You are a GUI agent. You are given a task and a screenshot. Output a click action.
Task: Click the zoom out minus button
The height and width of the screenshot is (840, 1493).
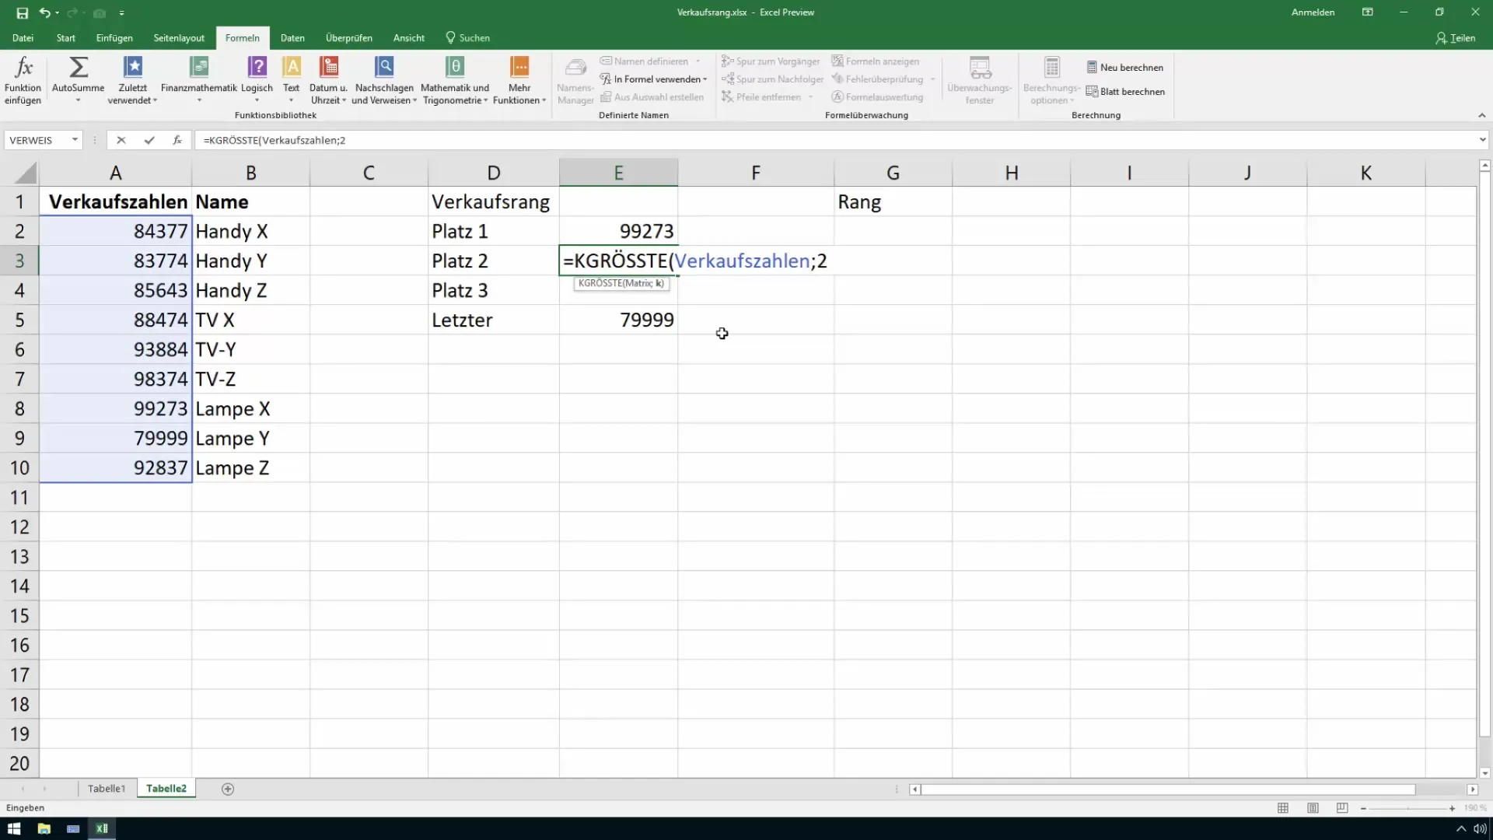[x=1363, y=809]
